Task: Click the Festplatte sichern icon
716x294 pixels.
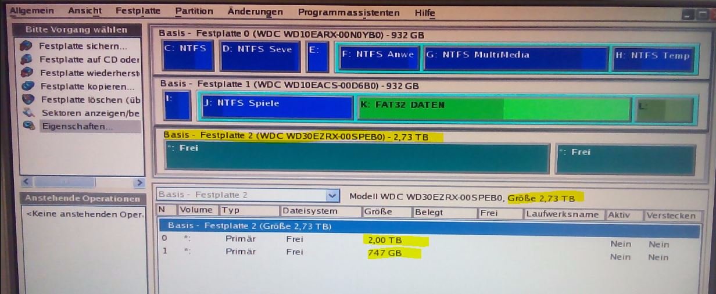Action: tap(26, 46)
